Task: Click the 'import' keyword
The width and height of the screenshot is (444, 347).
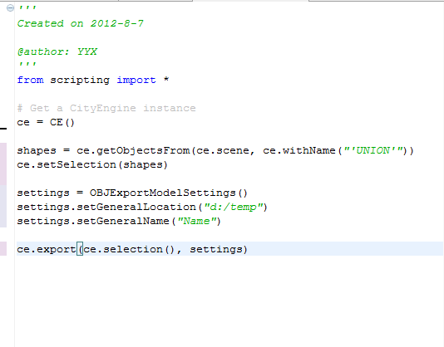Action: pyautogui.click(x=136, y=81)
